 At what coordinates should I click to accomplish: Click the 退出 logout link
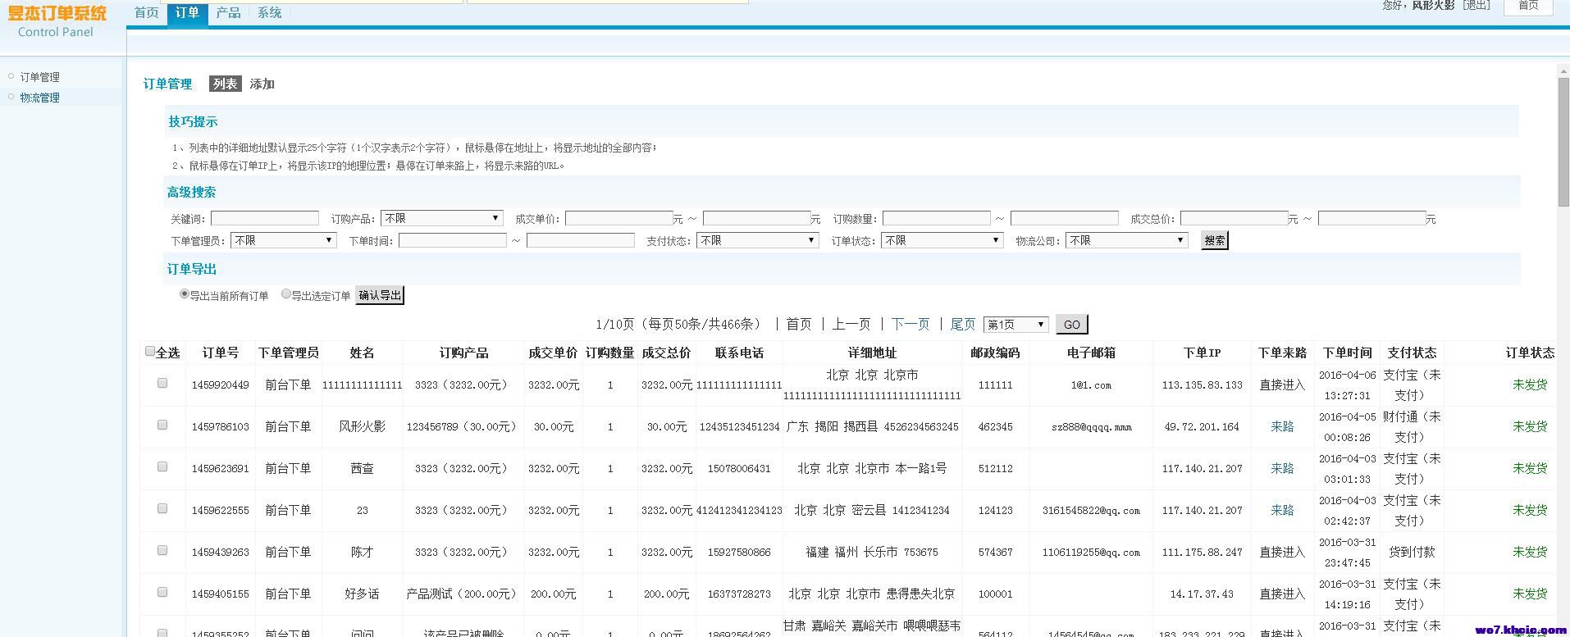tap(1476, 5)
